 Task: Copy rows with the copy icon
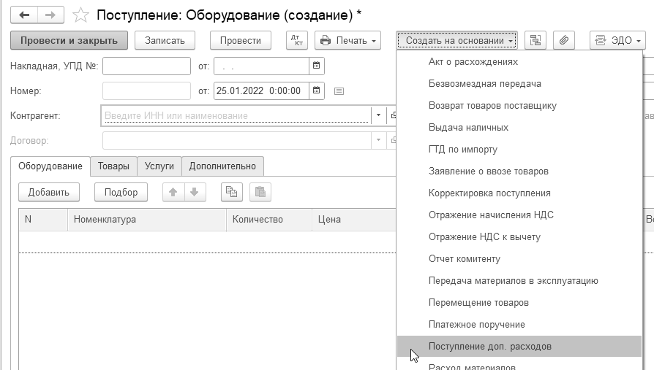[231, 192]
